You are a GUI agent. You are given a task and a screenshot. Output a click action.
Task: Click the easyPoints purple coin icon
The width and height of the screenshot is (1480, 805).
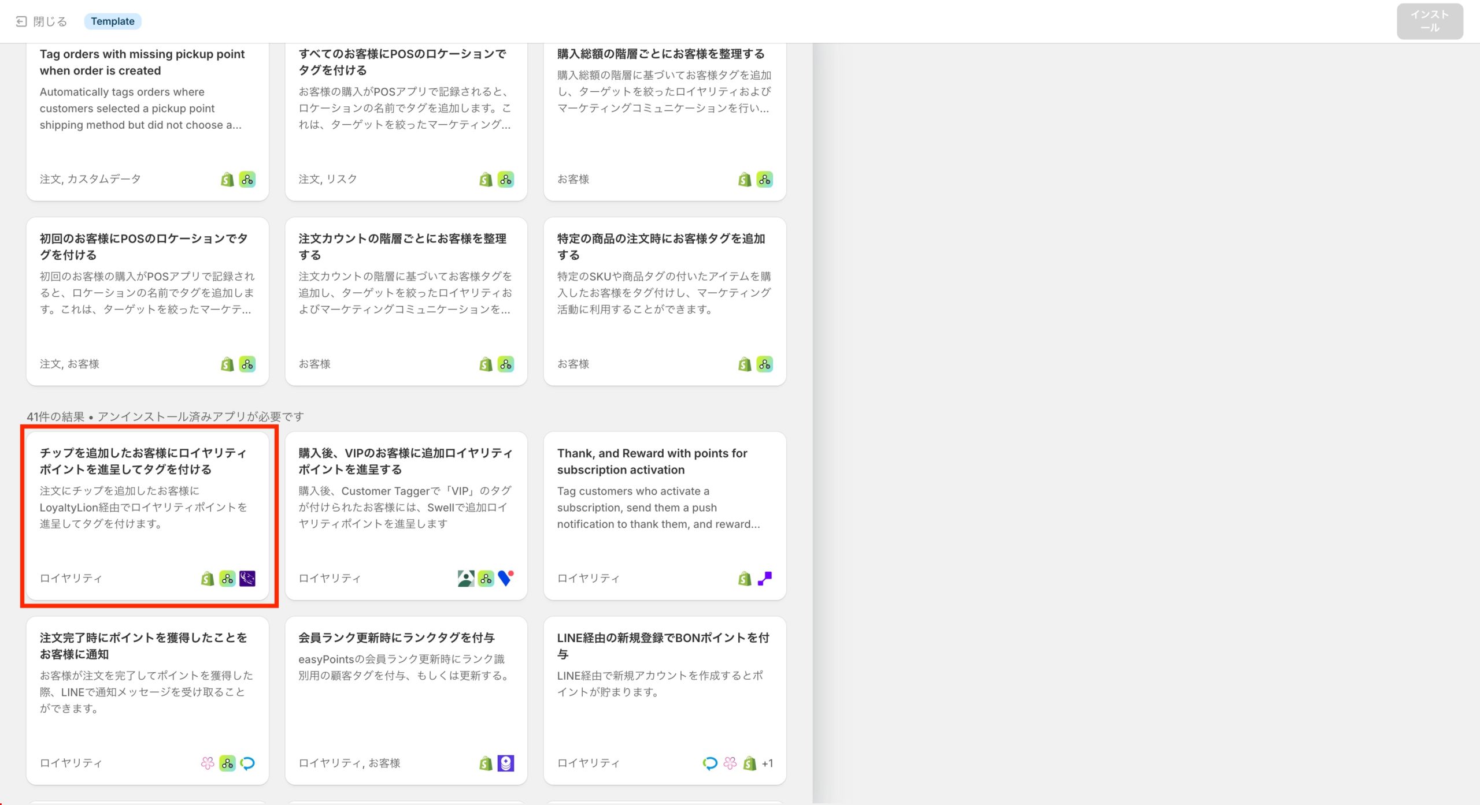[x=506, y=763]
